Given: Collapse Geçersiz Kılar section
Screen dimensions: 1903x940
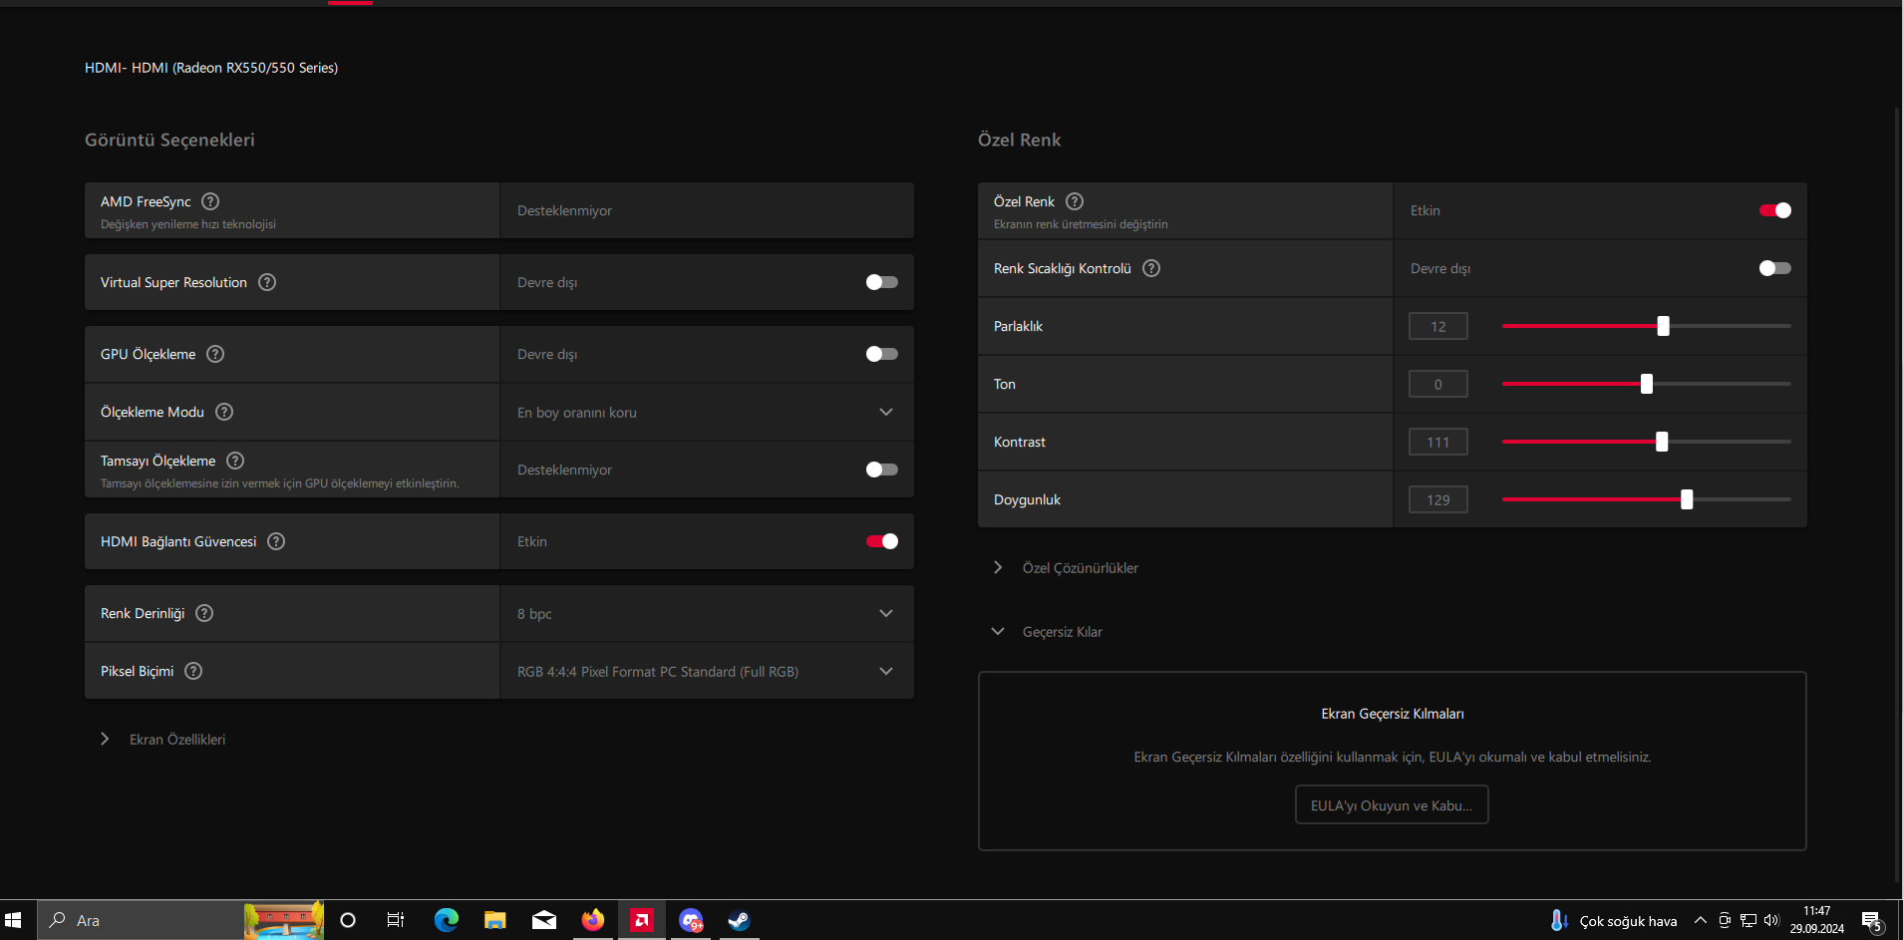Looking at the screenshot, I should pyautogui.click(x=1048, y=632).
